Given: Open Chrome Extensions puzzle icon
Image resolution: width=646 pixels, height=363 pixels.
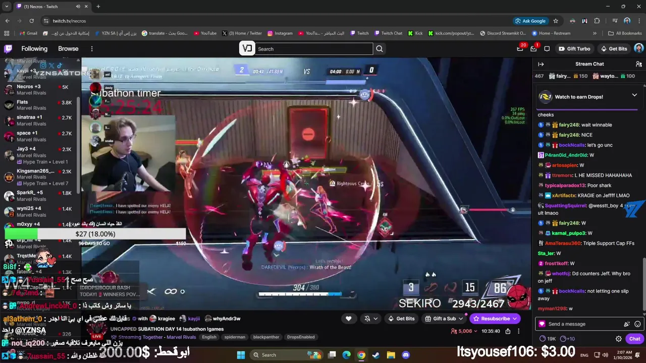Looking at the screenshot, I should click(597, 21).
